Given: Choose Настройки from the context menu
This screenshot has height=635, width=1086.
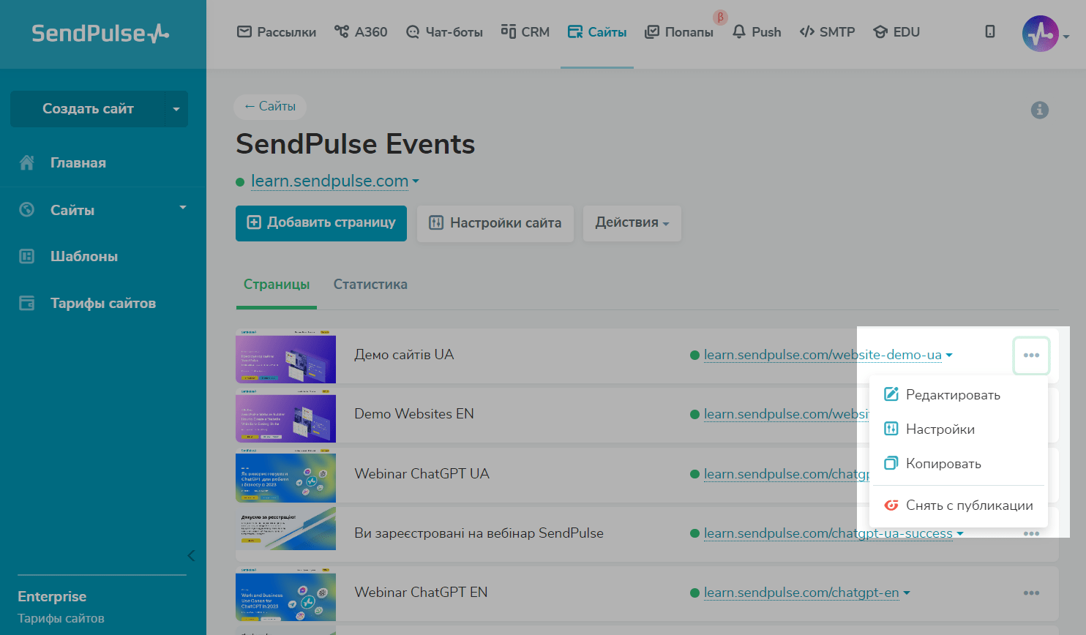Looking at the screenshot, I should 959,429.
